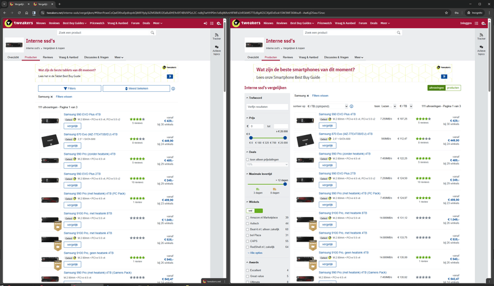Check the 'toon alleen prijsdalingen' checkbox

point(248,160)
